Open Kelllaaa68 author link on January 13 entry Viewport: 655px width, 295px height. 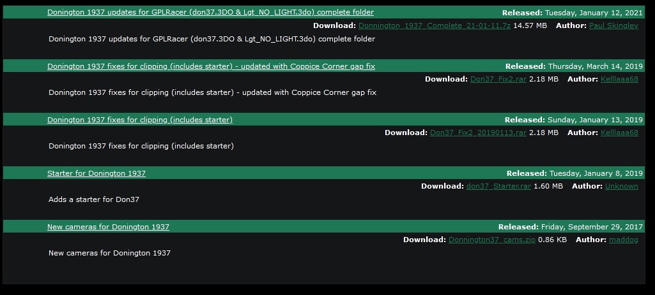(619, 133)
